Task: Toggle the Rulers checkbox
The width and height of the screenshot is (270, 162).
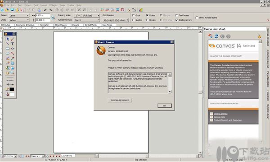Action: point(147,15)
